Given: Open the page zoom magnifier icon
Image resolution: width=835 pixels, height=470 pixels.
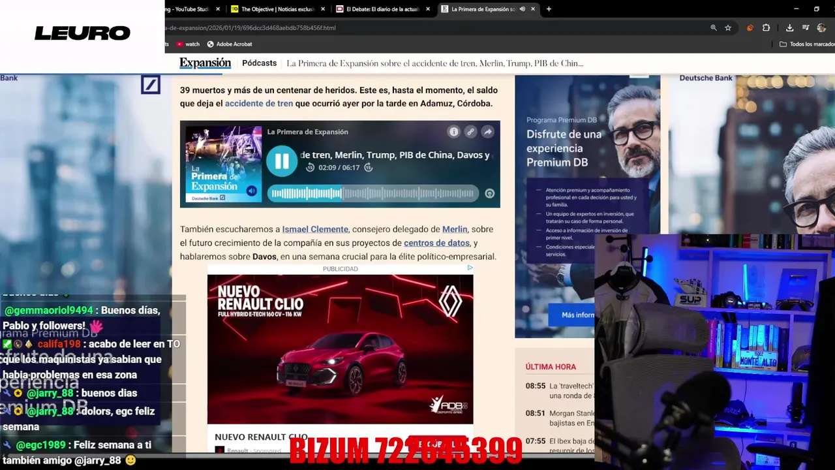Looking at the screenshot, I should pos(714,28).
